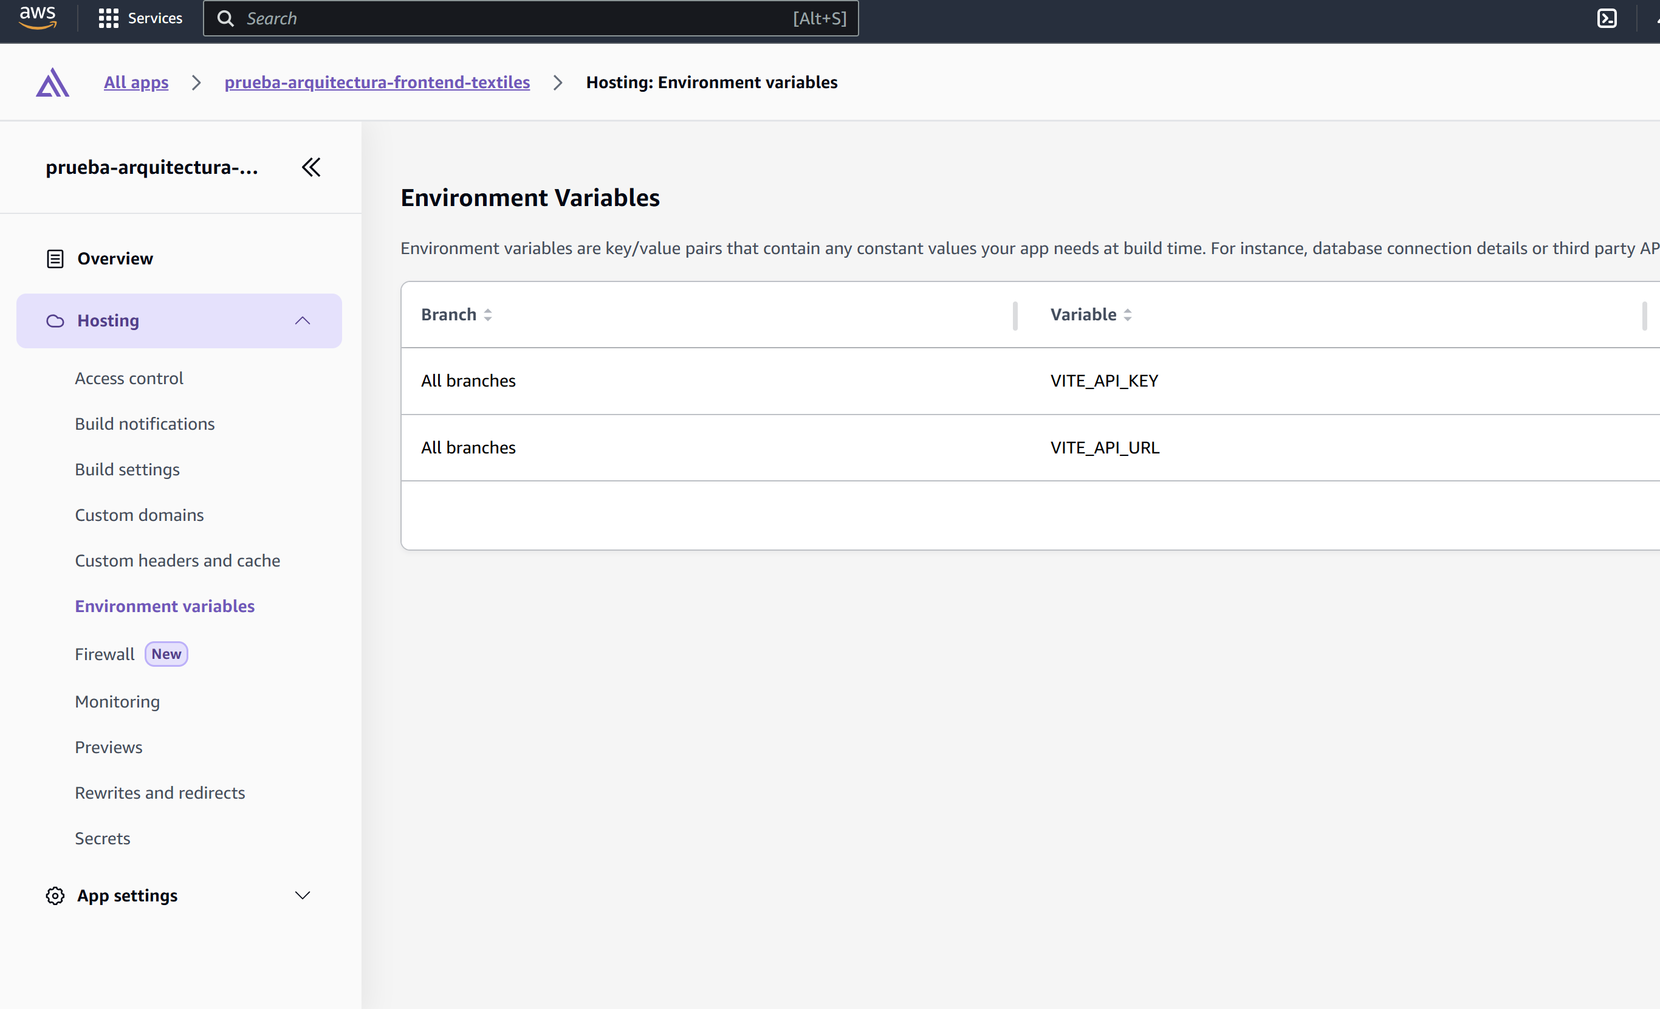Open the Overview menu item

click(115, 259)
